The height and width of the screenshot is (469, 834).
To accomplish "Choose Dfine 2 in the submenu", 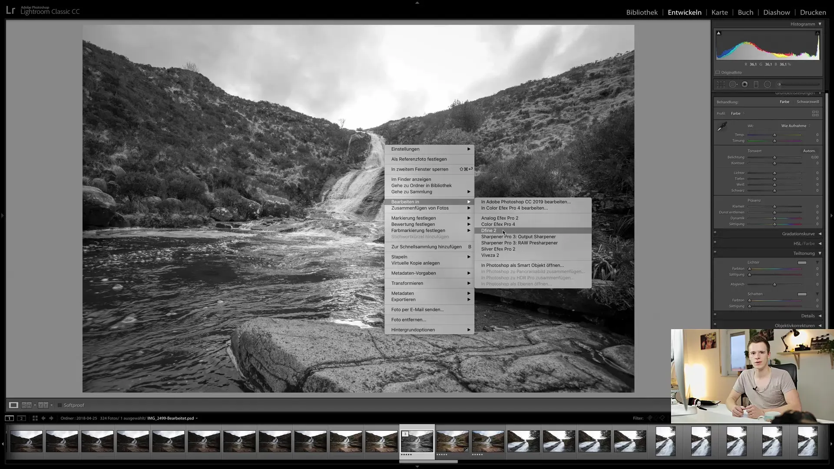I will pyautogui.click(x=533, y=231).
